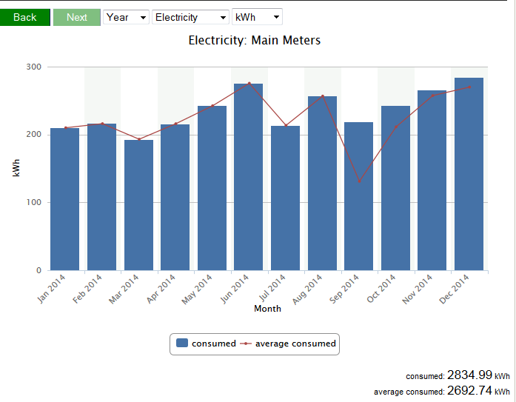This screenshot has height=402, width=516.
Task: Select the Nov 2014 bar
Action: tap(432, 181)
